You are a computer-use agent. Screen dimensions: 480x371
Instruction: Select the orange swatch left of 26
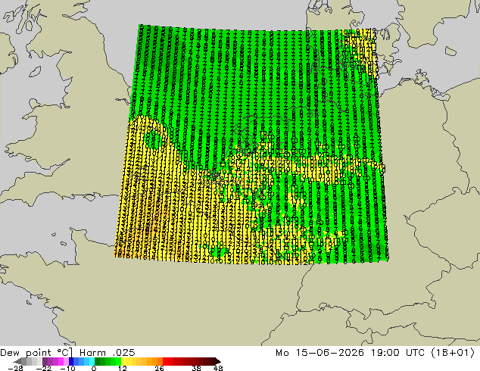pos(160,361)
